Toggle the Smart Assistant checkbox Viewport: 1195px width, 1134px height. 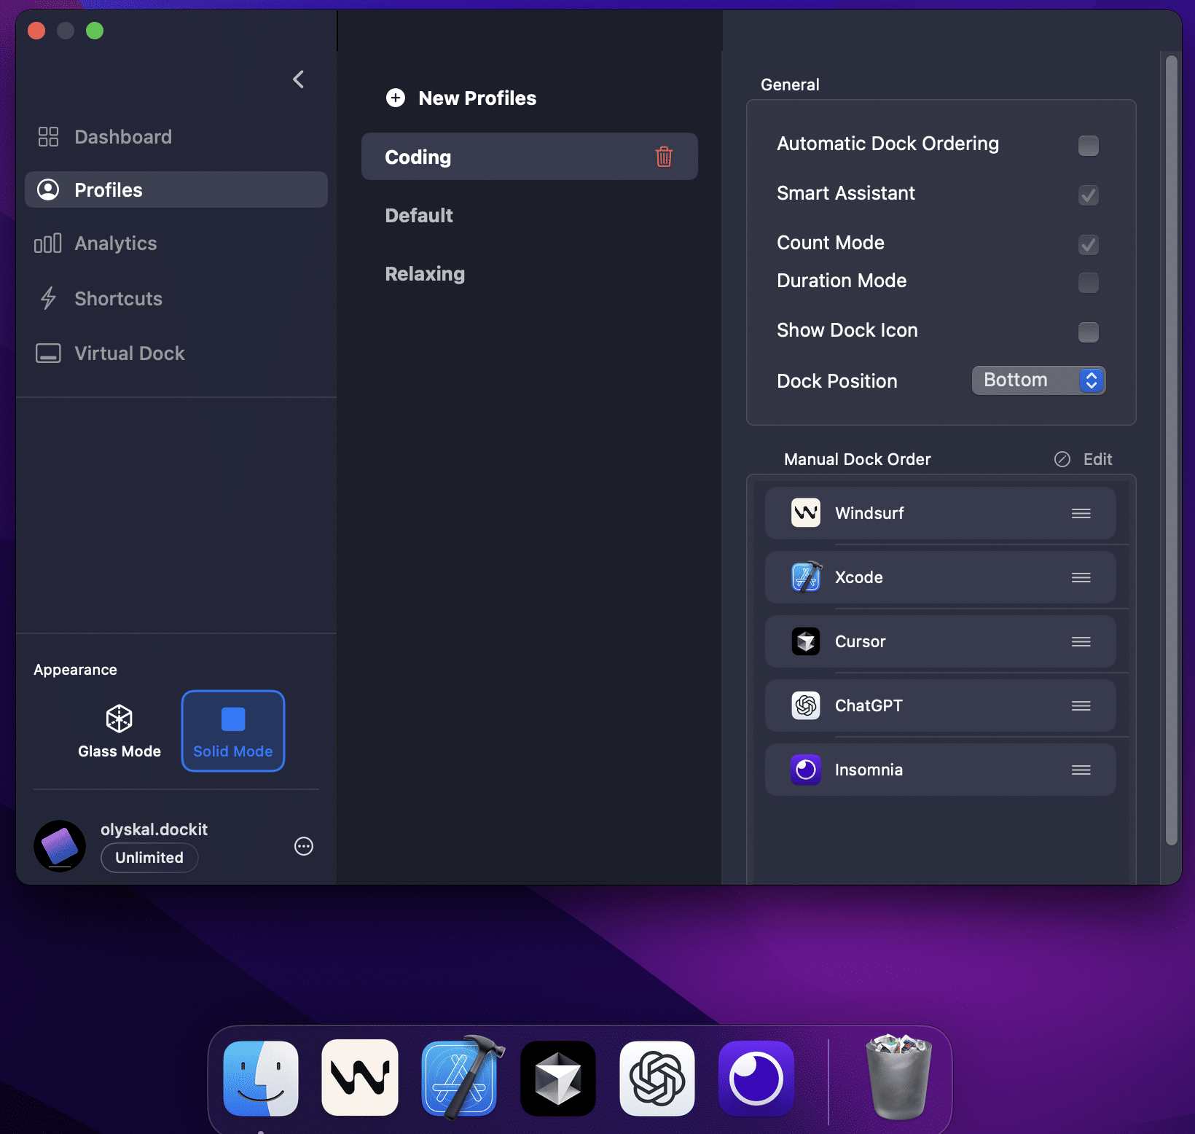pyautogui.click(x=1089, y=195)
